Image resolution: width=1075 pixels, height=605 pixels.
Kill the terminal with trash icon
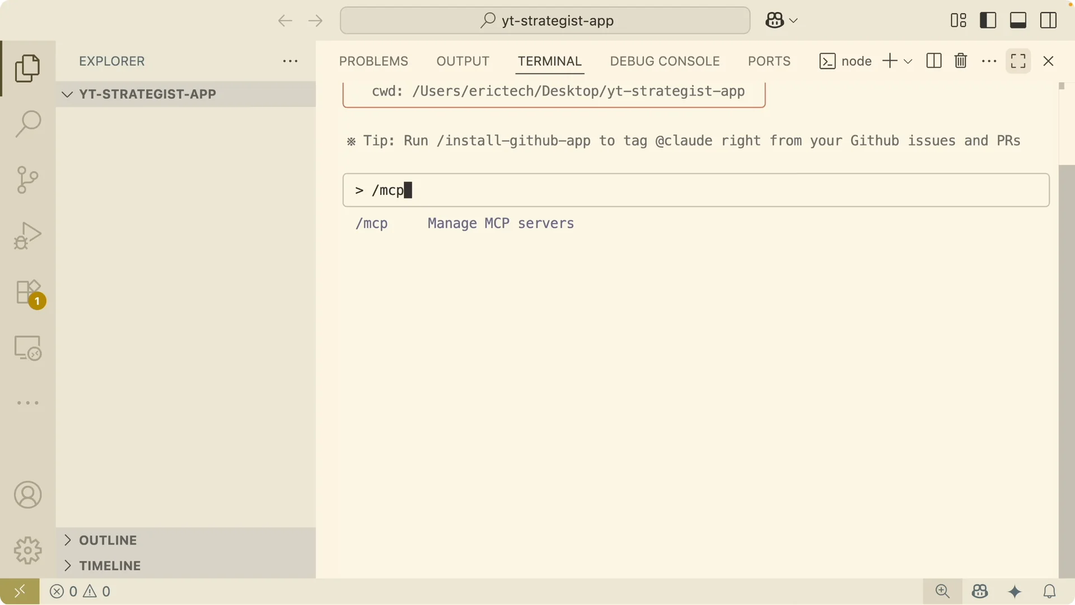click(961, 61)
